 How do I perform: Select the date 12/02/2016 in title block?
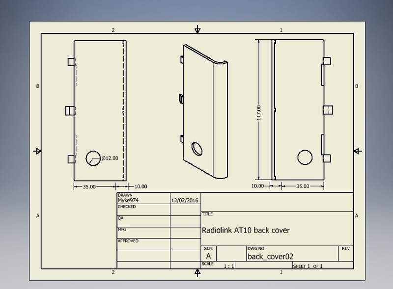[185, 200]
